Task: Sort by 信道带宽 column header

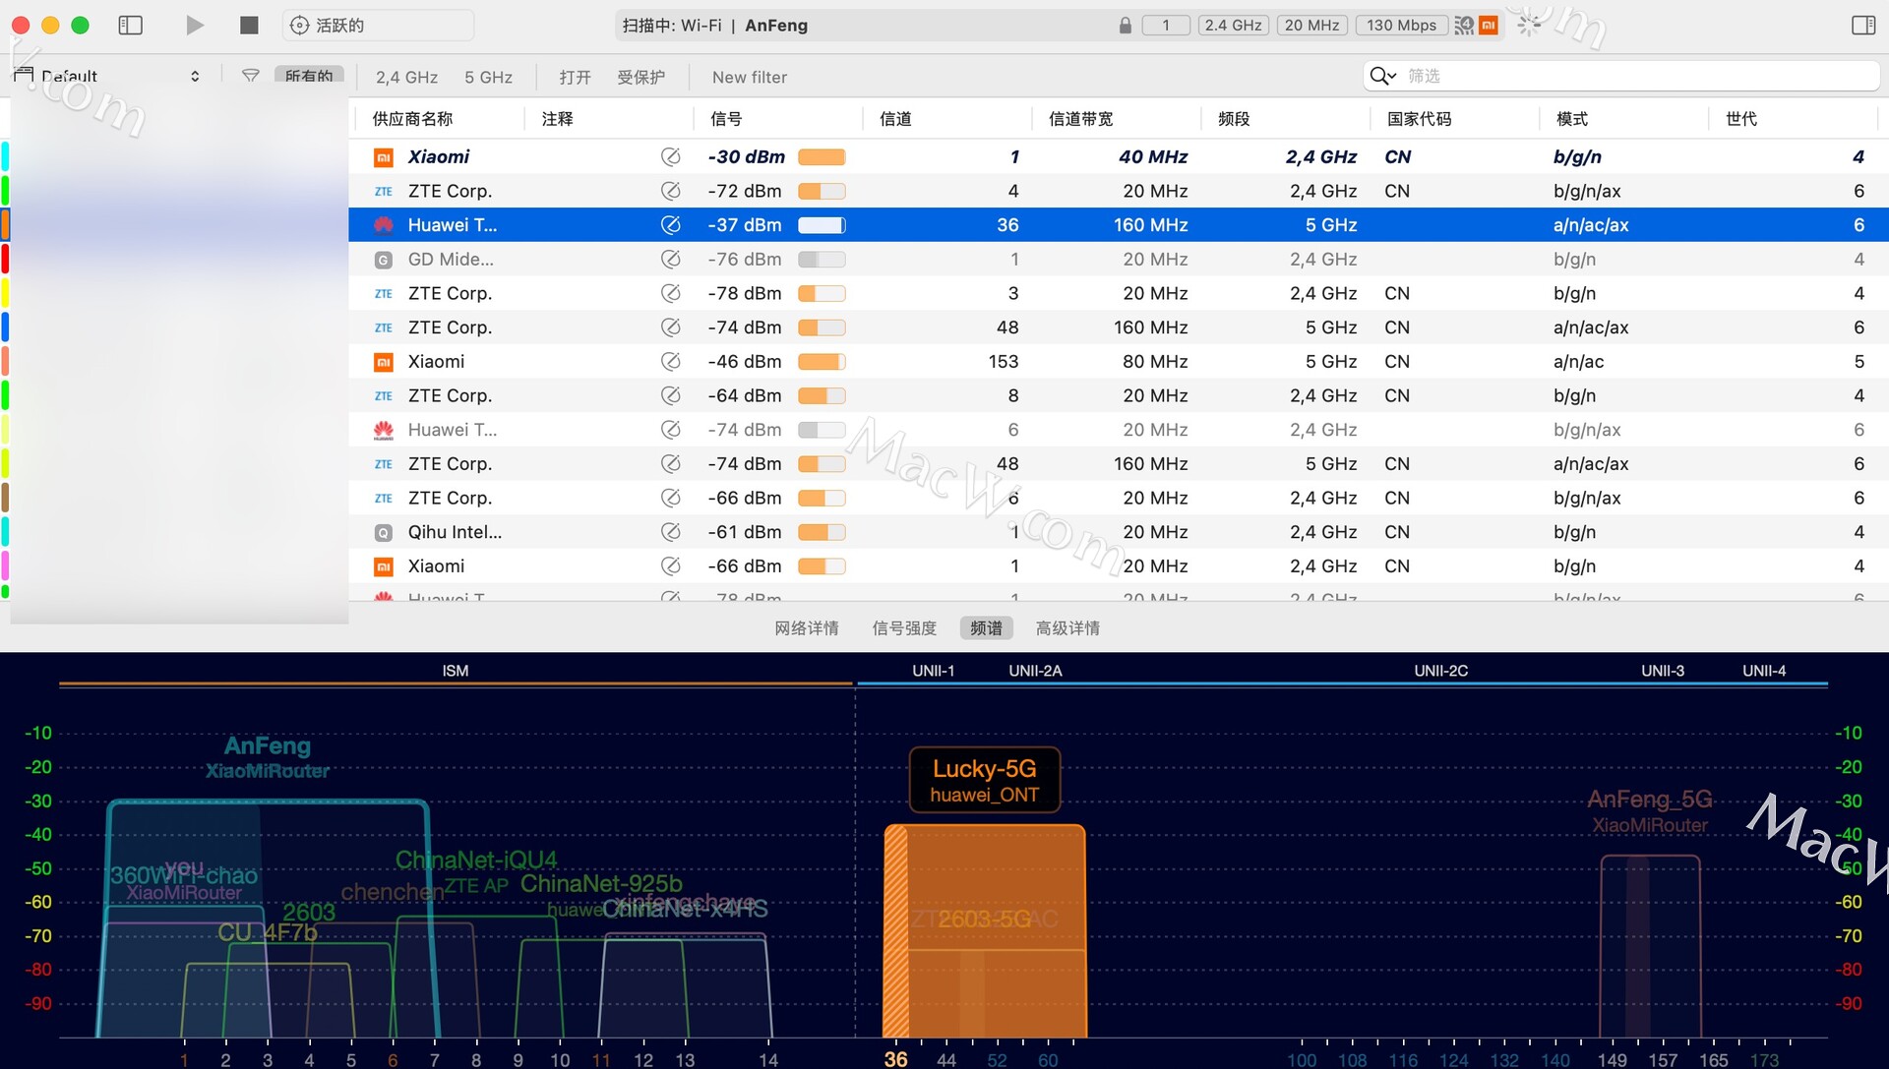Action: (x=1080, y=119)
